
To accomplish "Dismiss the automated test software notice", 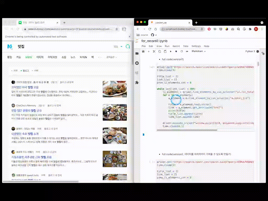I will [130, 37].
